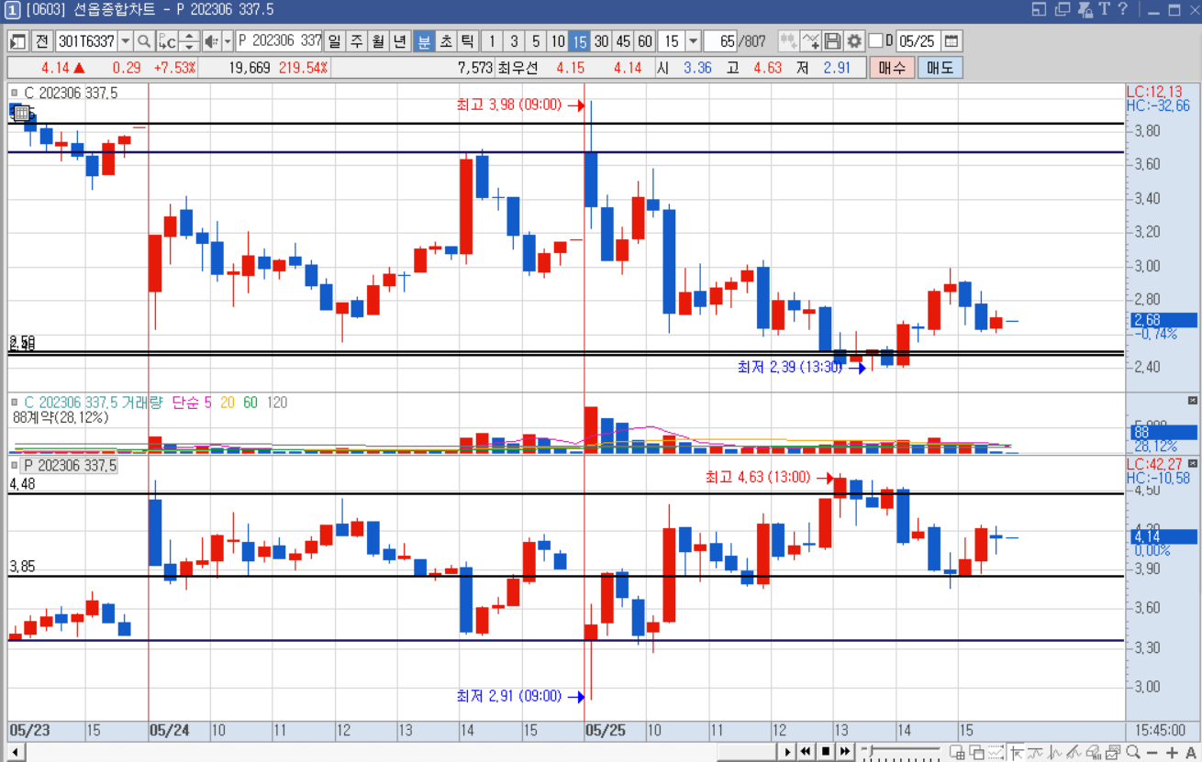Click the 05/25 date input field
Viewport: 1202px width, 762px height.
pyautogui.click(x=918, y=41)
